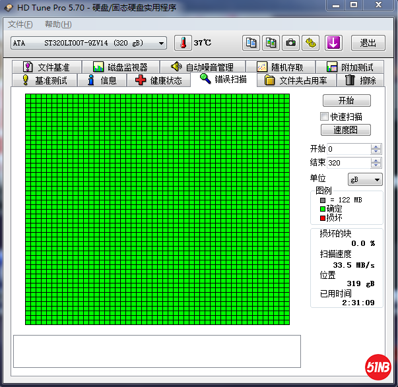Save screenshot with camera icon

290,43
